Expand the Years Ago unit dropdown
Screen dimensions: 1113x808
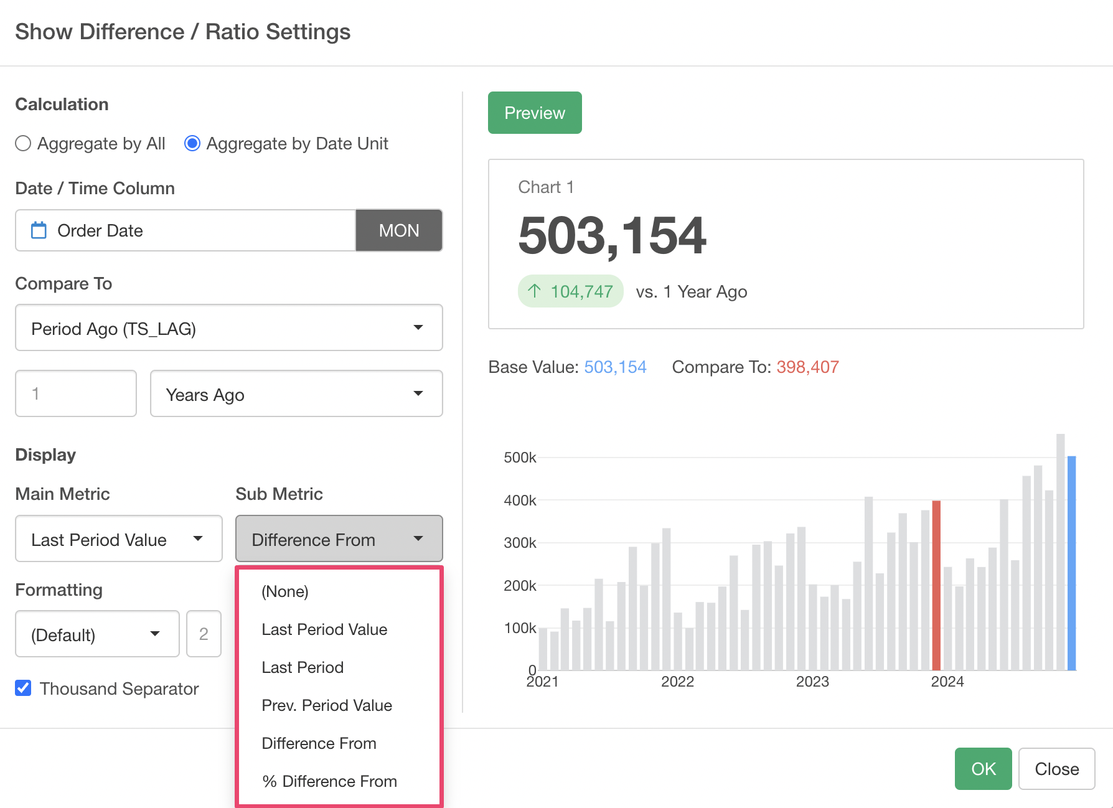[296, 394]
